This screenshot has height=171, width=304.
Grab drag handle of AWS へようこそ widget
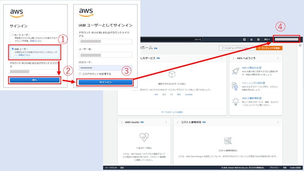[234, 58]
